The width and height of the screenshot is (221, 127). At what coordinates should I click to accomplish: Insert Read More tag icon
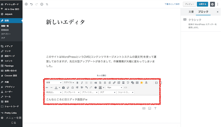tap(123, 83)
